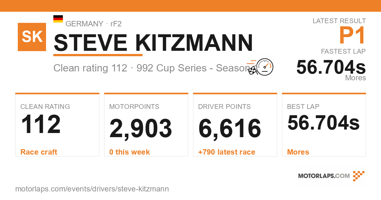Click the Motorlaps checkered logo mark
Viewport: 381px width, 200px height.
(x=359, y=176)
